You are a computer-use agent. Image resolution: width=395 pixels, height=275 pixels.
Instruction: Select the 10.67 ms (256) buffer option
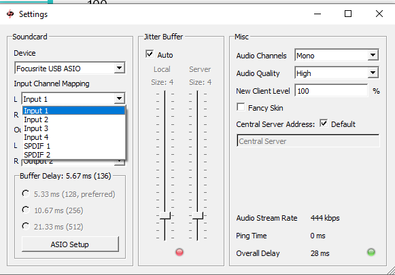click(26, 210)
